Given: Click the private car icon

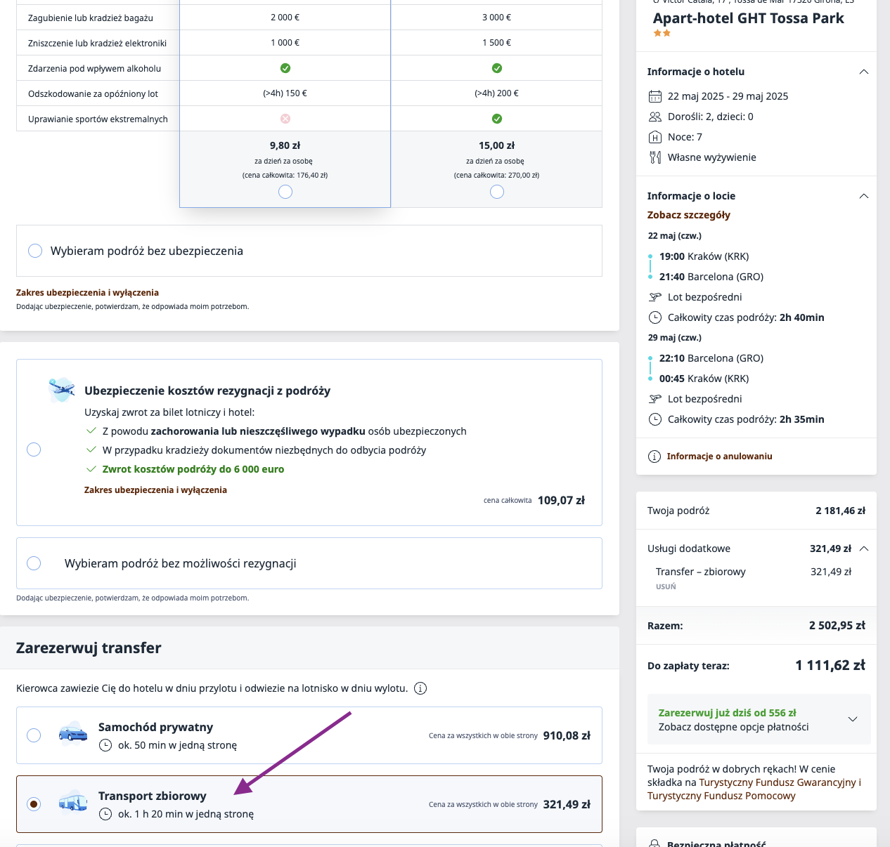Looking at the screenshot, I should point(73,734).
